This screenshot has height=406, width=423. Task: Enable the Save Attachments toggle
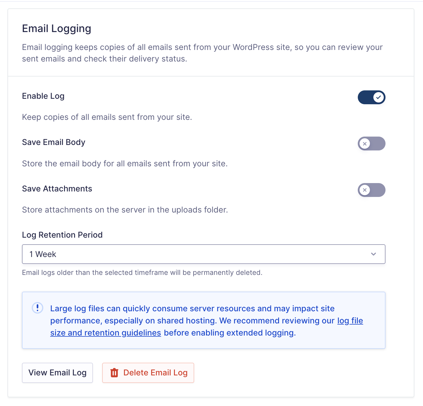pyautogui.click(x=371, y=190)
